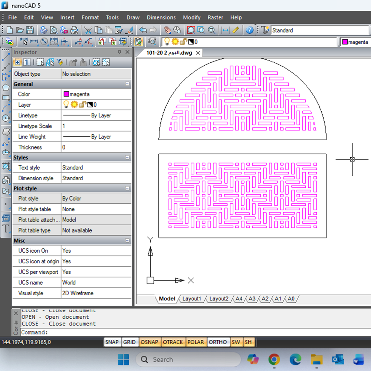Click the magenta color swatch in Inspector
This screenshot has width=371, height=371.
(66, 94)
